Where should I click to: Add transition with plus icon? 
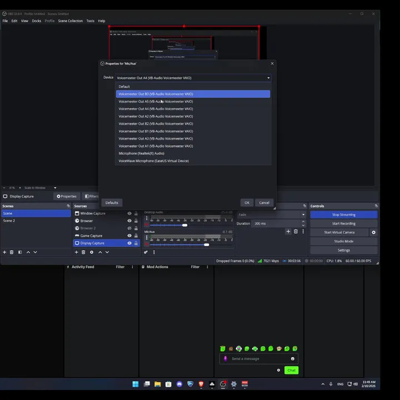(288, 231)
